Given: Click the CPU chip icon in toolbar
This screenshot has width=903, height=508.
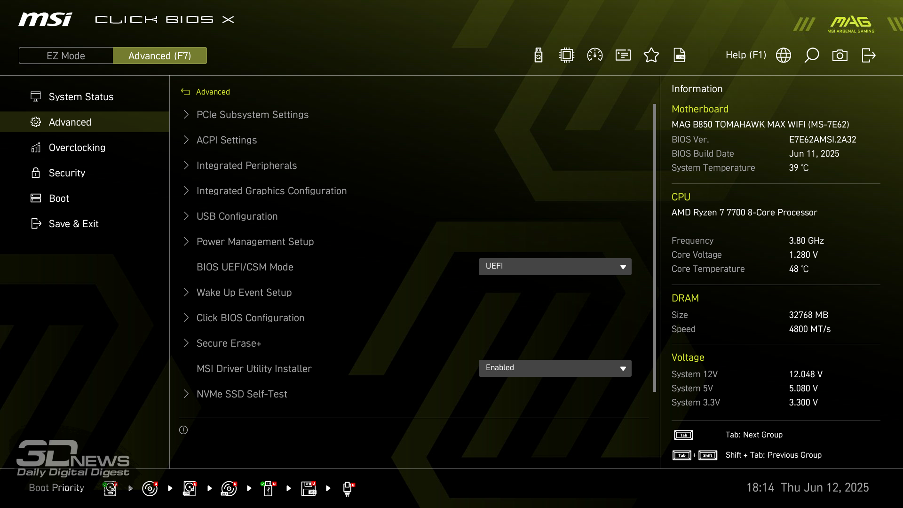Looking at the screenshot, I should 567,56.
